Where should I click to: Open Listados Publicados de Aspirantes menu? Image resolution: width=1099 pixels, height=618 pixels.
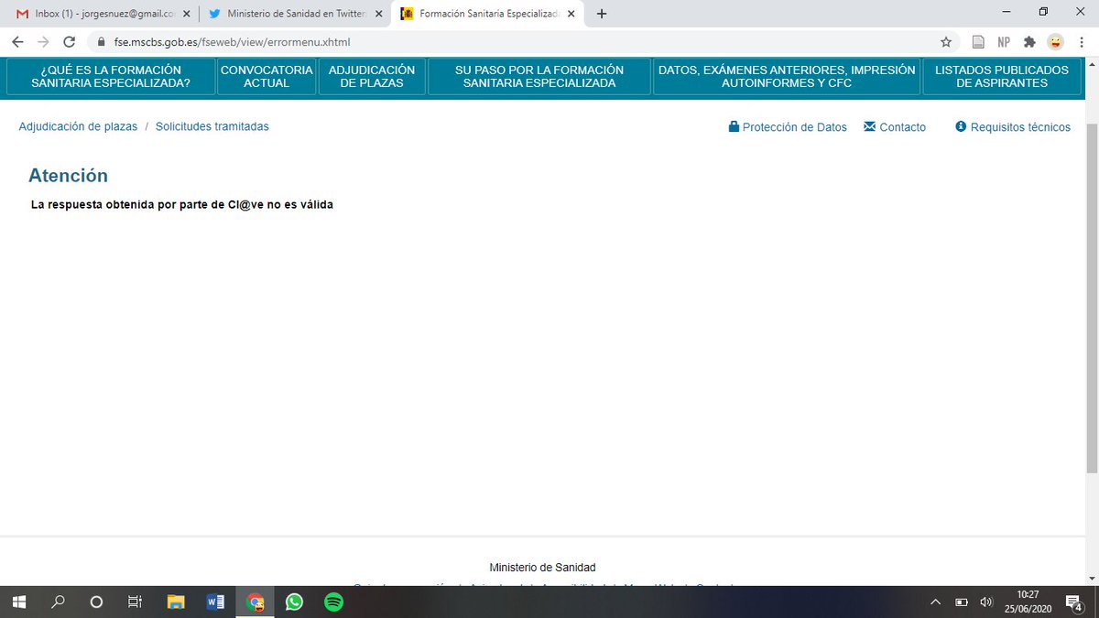[x=1002, y=76]
